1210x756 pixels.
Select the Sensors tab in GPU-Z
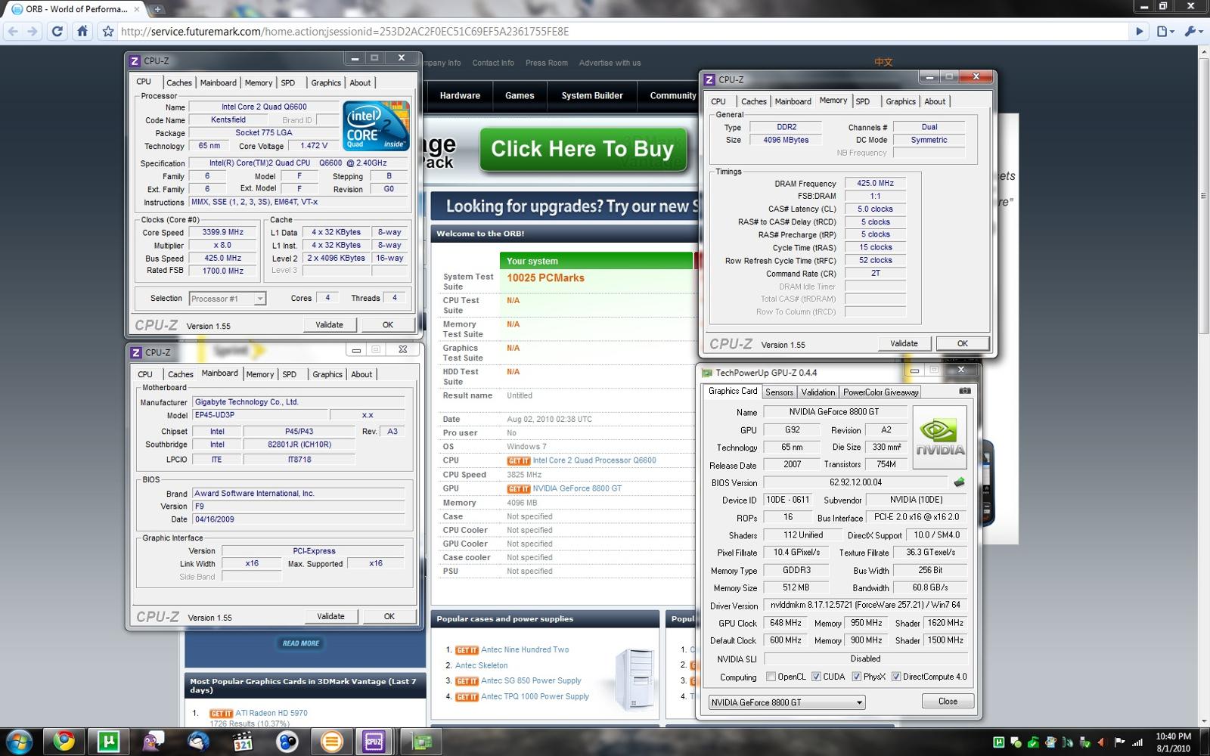779,392
